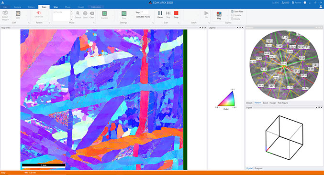The height and width of the screenshot is (175, 324).
Task: Click the phase Load icon
Action: point(85,13)
